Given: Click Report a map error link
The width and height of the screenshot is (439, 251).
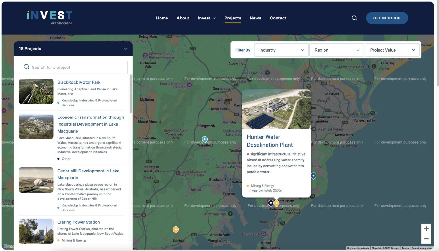Looking at the screenshot, I should point(422,248).
